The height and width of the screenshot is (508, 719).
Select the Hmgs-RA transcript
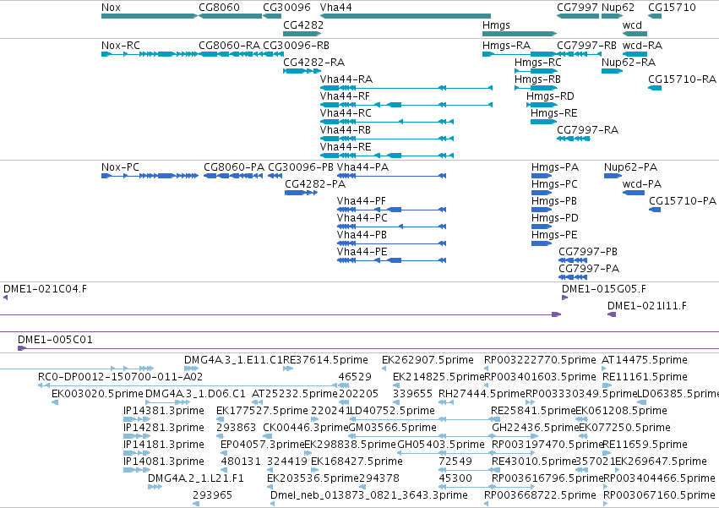click(520, 54)
